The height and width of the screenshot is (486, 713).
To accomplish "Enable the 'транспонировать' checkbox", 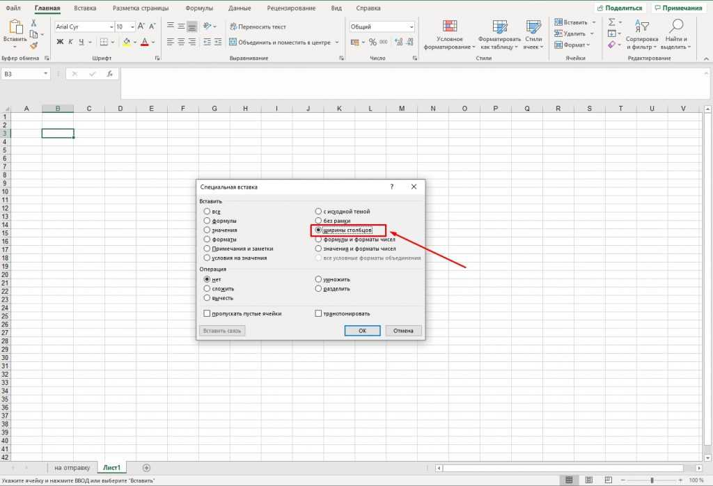I will pyautogui.click(x=319, y=314).
